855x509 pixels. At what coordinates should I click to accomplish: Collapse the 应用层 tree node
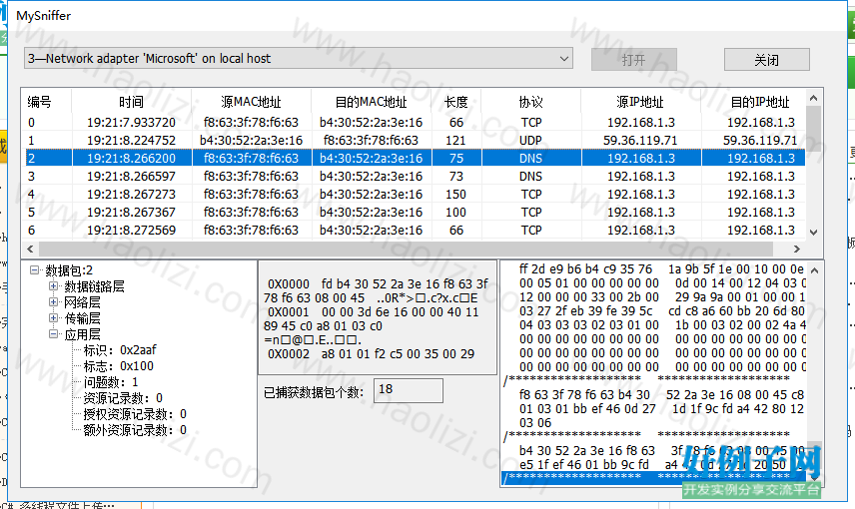pyautogui.click(x=54, y=334)
